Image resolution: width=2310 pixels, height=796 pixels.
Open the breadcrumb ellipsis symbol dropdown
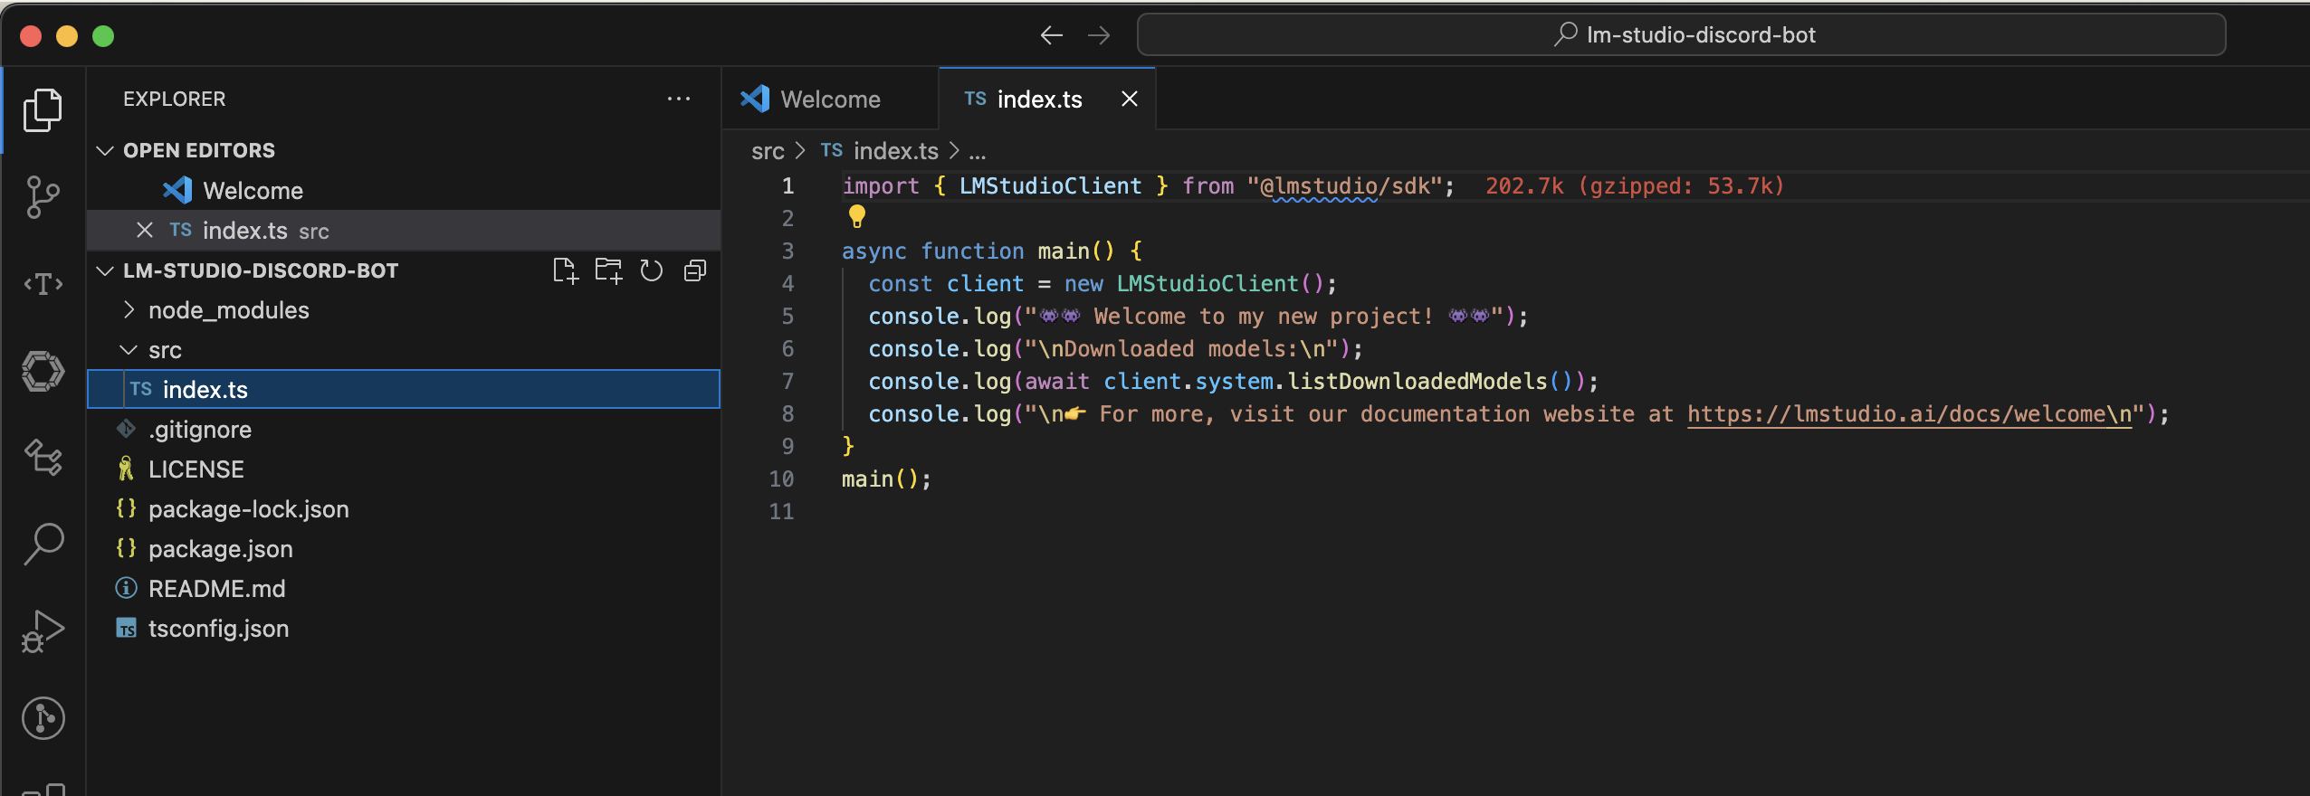coord(978,151)
